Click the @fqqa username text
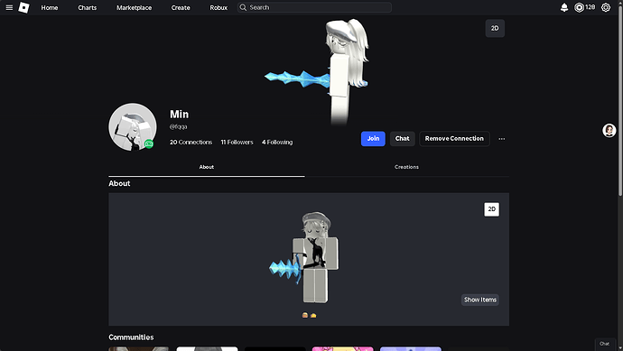623x351 pixels. (x=178, y=126)
